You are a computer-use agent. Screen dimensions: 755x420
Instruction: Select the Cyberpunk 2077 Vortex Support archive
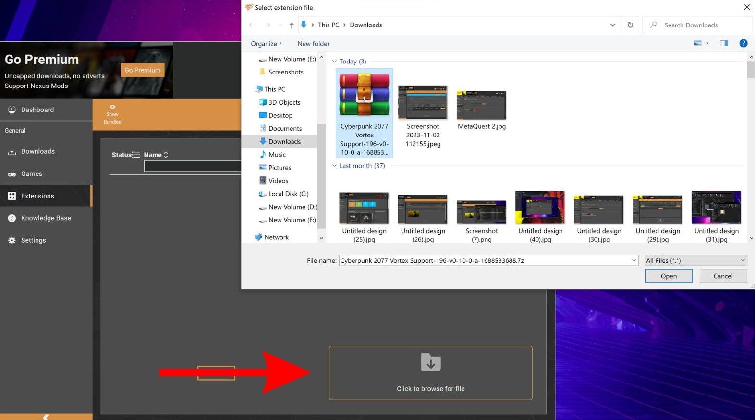pos(365,113)
